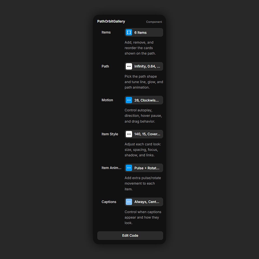Expand the Captions control showing Always, Center
The height and width of the screenshot is (259, 259).
coord(144,202)
